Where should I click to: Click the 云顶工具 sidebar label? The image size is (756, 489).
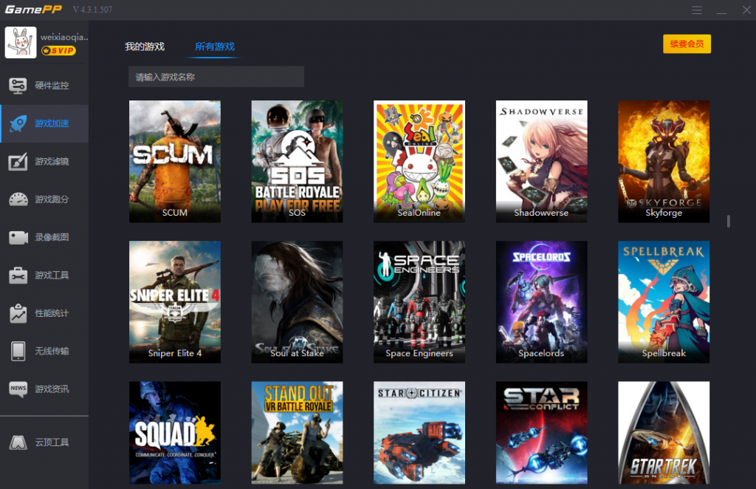point(52,442)
